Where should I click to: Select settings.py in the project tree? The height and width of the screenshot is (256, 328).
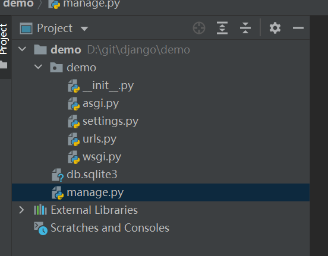[160, 121]
